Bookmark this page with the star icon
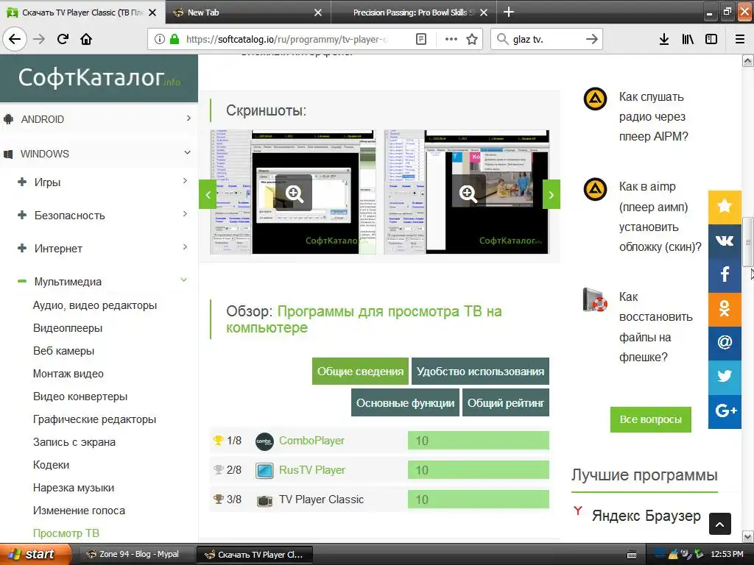The image size is (754, 565). pyautogui.click(x=472, y=39)
